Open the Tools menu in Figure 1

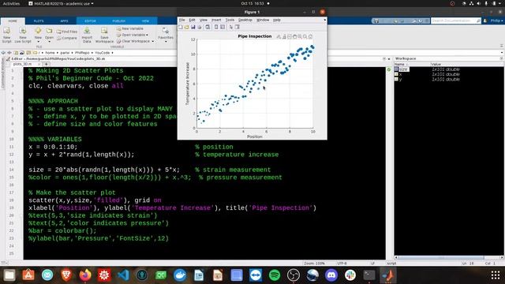230,20
